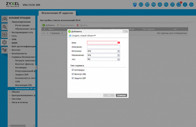Open Контент-фильтр in the navigation tree
The height and width of the screenshot is (127, 196).
click(x=24, y=64)
